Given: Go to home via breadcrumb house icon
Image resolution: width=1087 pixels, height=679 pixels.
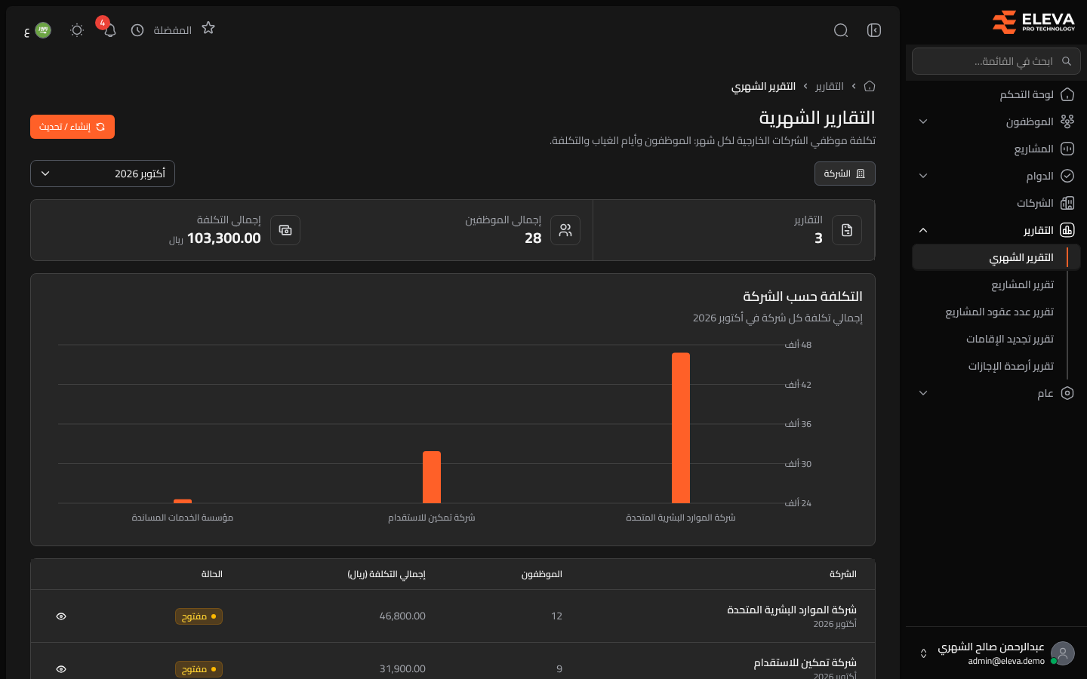Looking at the screenshot, I should pyautogui.click(x=870, y=86).
